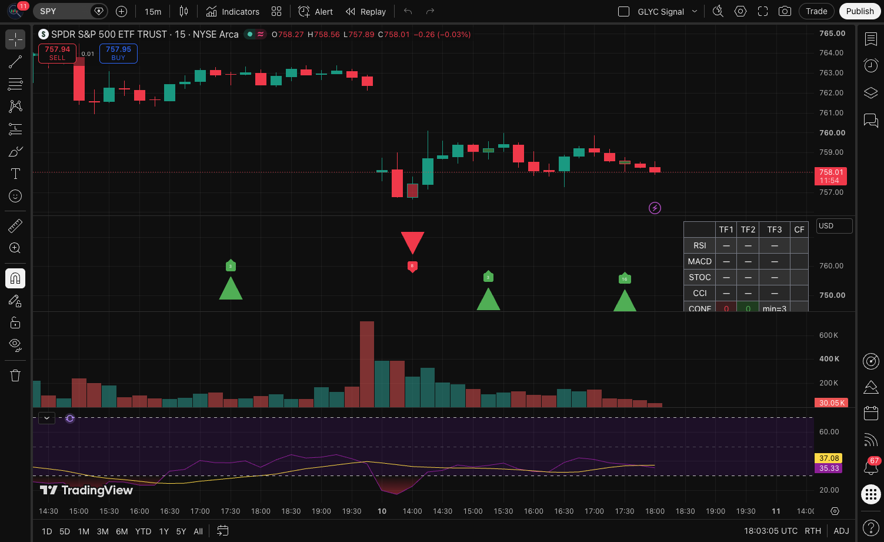Open the Trade panel

click(816, 11)
